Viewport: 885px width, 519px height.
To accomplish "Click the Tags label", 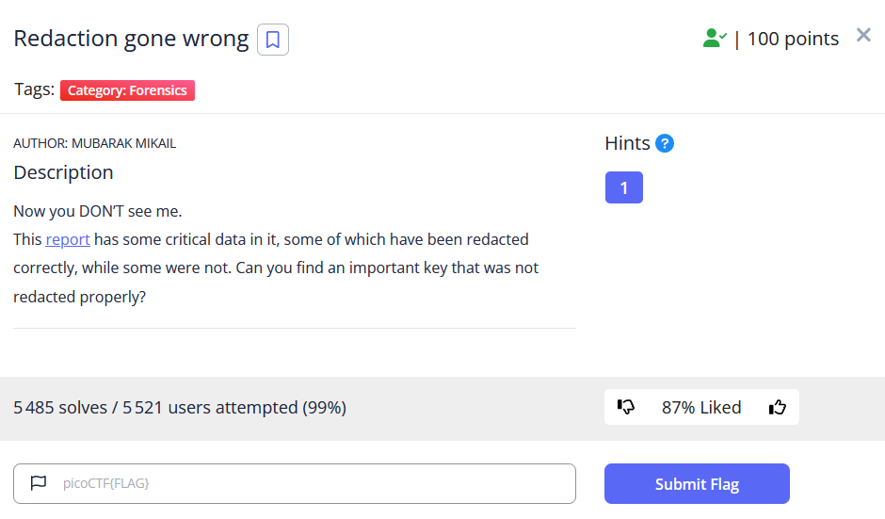I will [34, 89].
